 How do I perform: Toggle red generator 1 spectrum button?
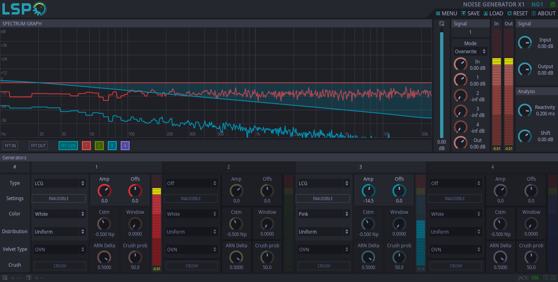[86, 146]
